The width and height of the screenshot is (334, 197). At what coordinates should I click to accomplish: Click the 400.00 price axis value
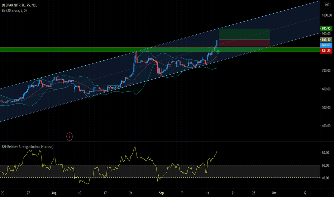point(326,126)
